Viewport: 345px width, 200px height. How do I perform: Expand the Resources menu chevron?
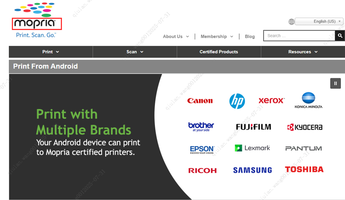click(316, 52)
